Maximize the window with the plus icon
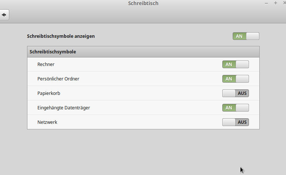Screen dimensions: 286x175 point(276,3)
